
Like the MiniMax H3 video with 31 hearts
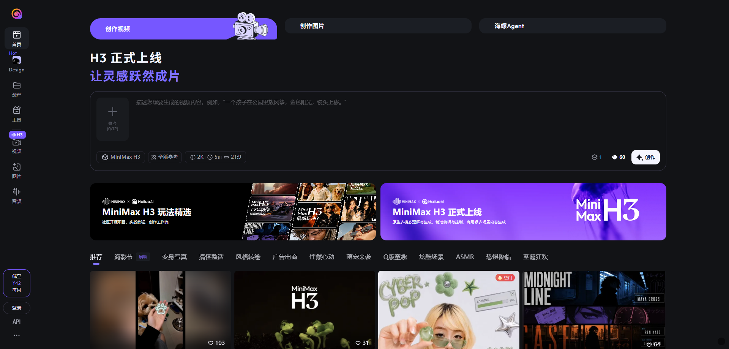coord(358,343)
